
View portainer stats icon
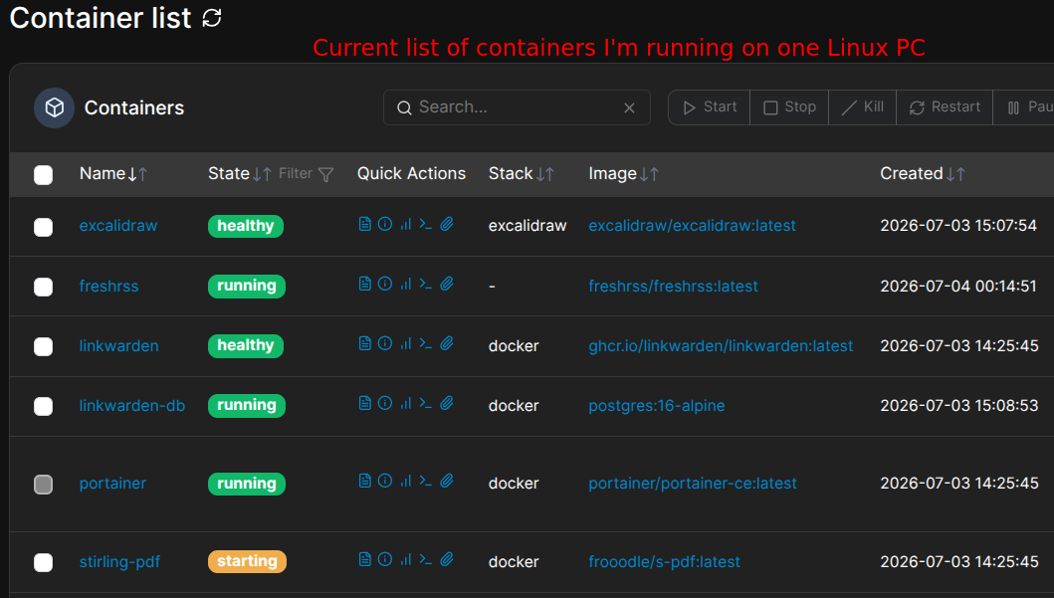[x=405, y=481]
